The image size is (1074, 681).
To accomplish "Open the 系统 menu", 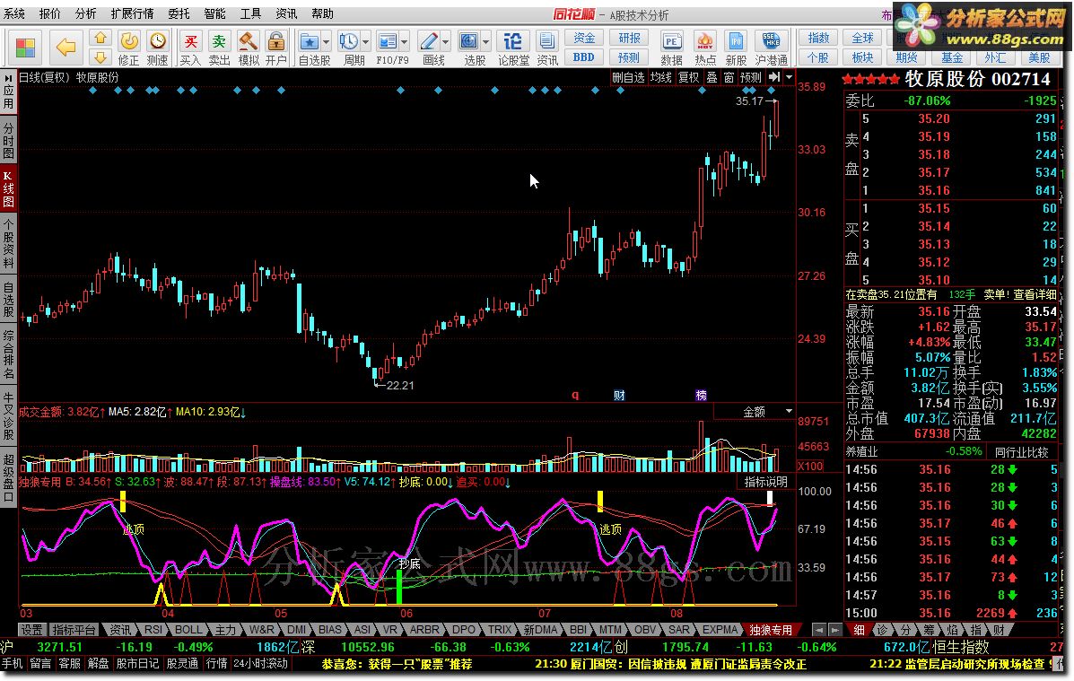I will [x=14, y=13].
